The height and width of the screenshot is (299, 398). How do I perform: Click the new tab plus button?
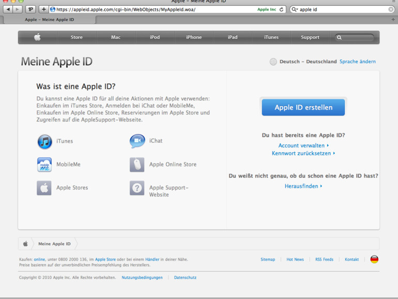tap(393, 20)
